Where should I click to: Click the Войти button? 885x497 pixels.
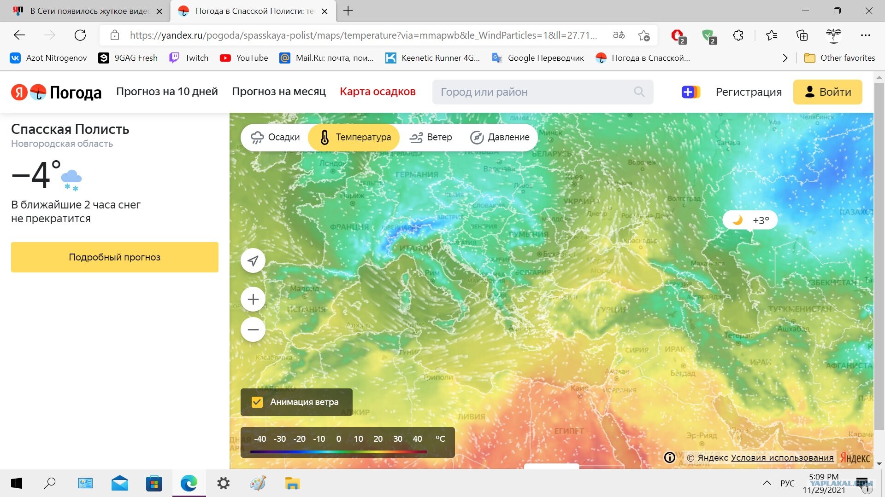click(x=827, y=92)
